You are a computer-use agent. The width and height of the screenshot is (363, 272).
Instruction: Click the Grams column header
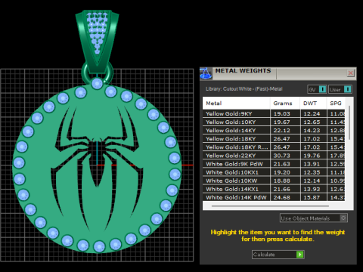pyautogui.click(x=285, y=104)
